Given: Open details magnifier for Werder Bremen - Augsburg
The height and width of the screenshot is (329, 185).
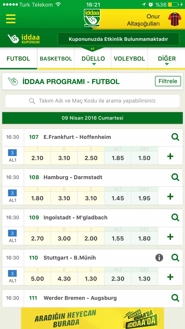Looking at the screenshot, I should (x=175, y=298).
